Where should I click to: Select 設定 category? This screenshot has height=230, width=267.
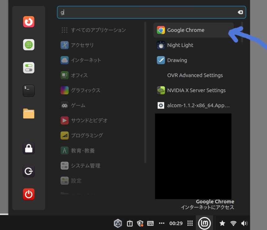pos(101,181)
